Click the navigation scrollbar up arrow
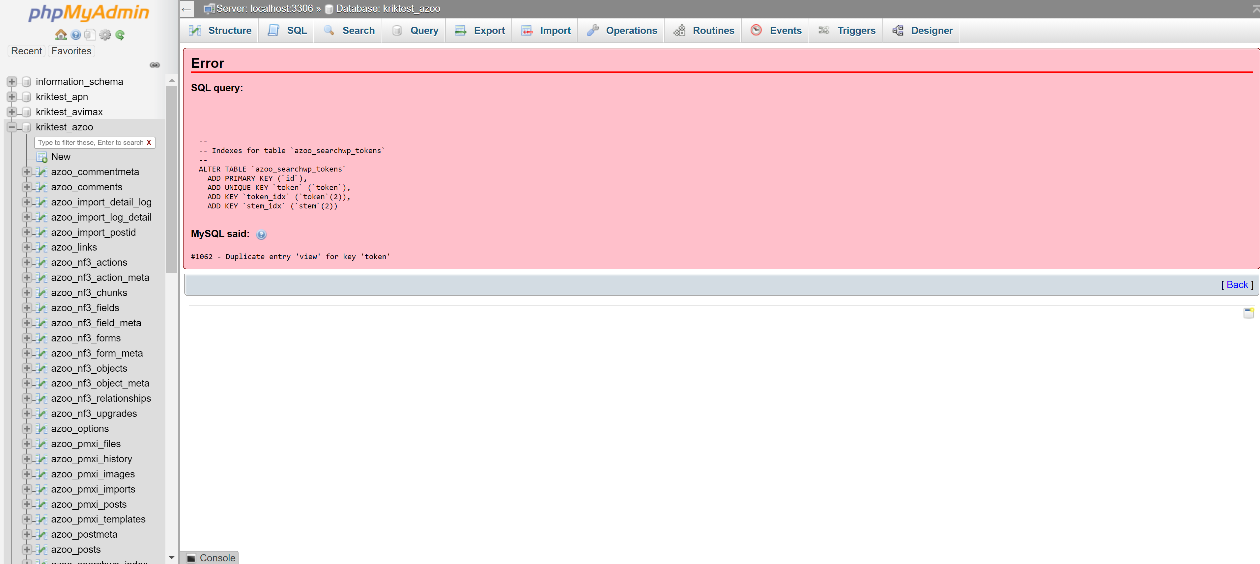The height and width of the screenshot is (564, 1260). pos(172,80)
